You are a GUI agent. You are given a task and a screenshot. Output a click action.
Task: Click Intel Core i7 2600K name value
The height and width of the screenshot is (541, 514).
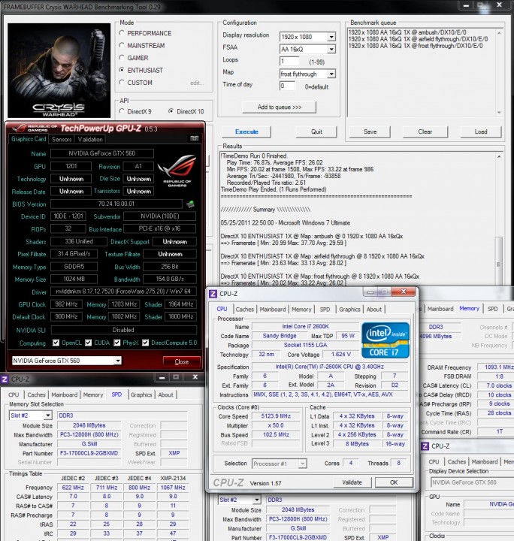305,326
